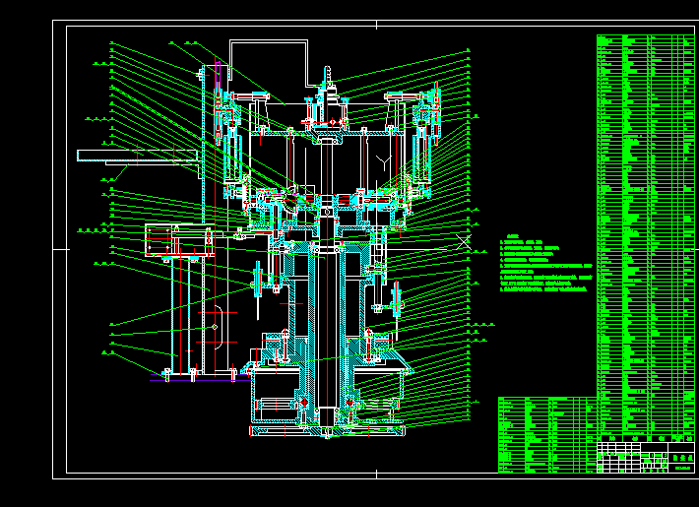Select the short parts list beside title block
This screenshot has width=699, height=507.
click(547, 435)
